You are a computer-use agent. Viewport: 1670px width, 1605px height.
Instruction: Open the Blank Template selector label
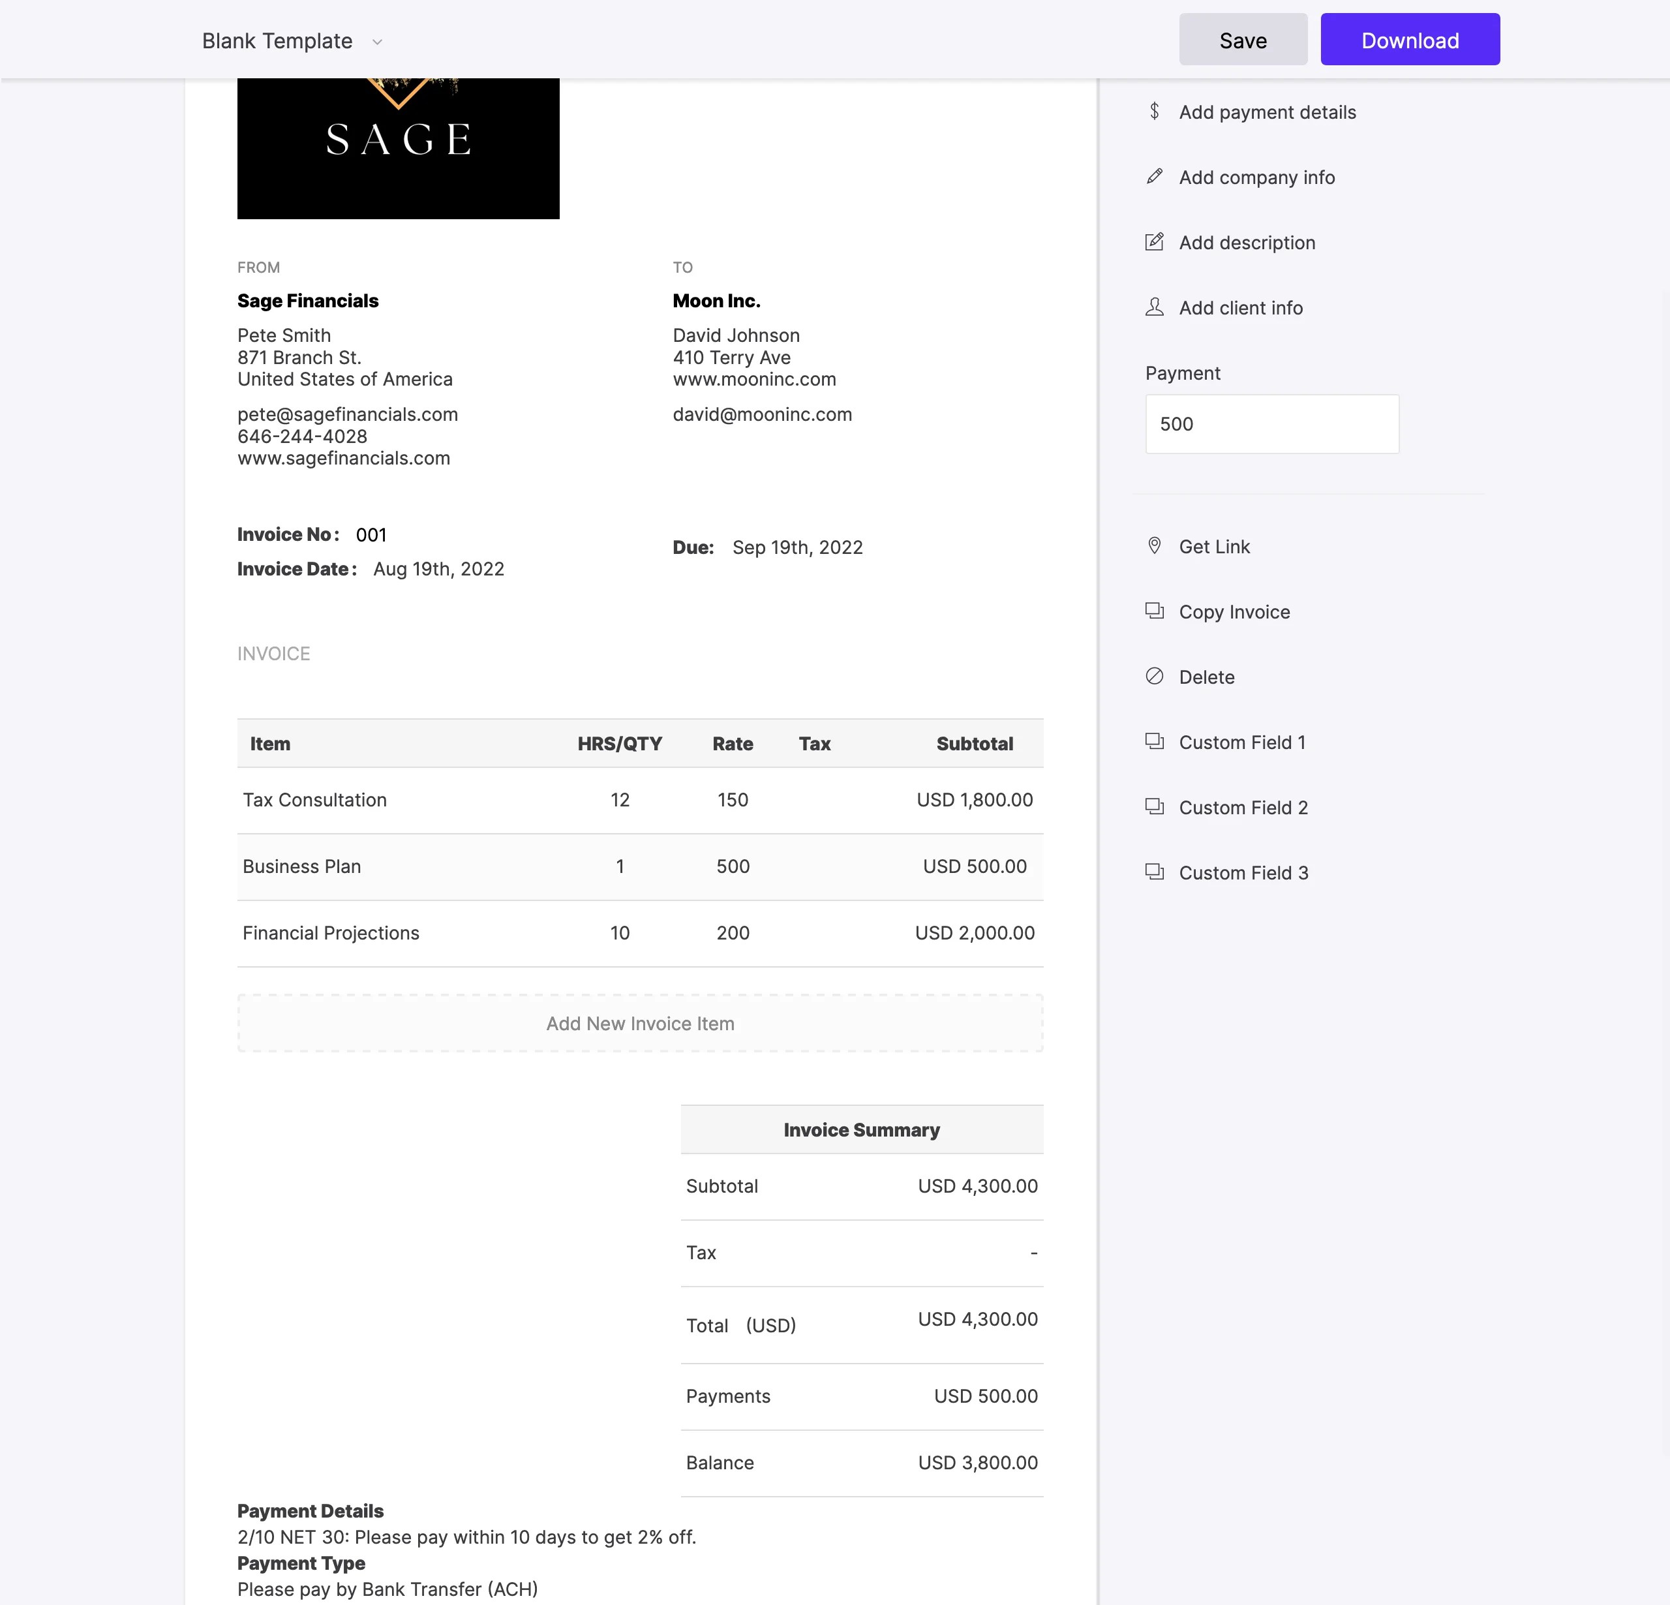point(277,41)
